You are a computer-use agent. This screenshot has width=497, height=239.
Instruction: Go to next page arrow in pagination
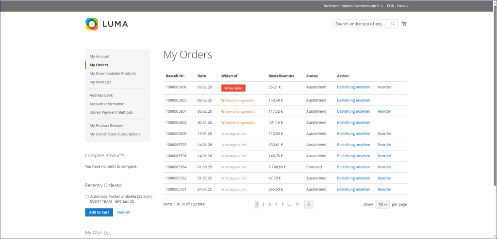click(x=309, y=204)
